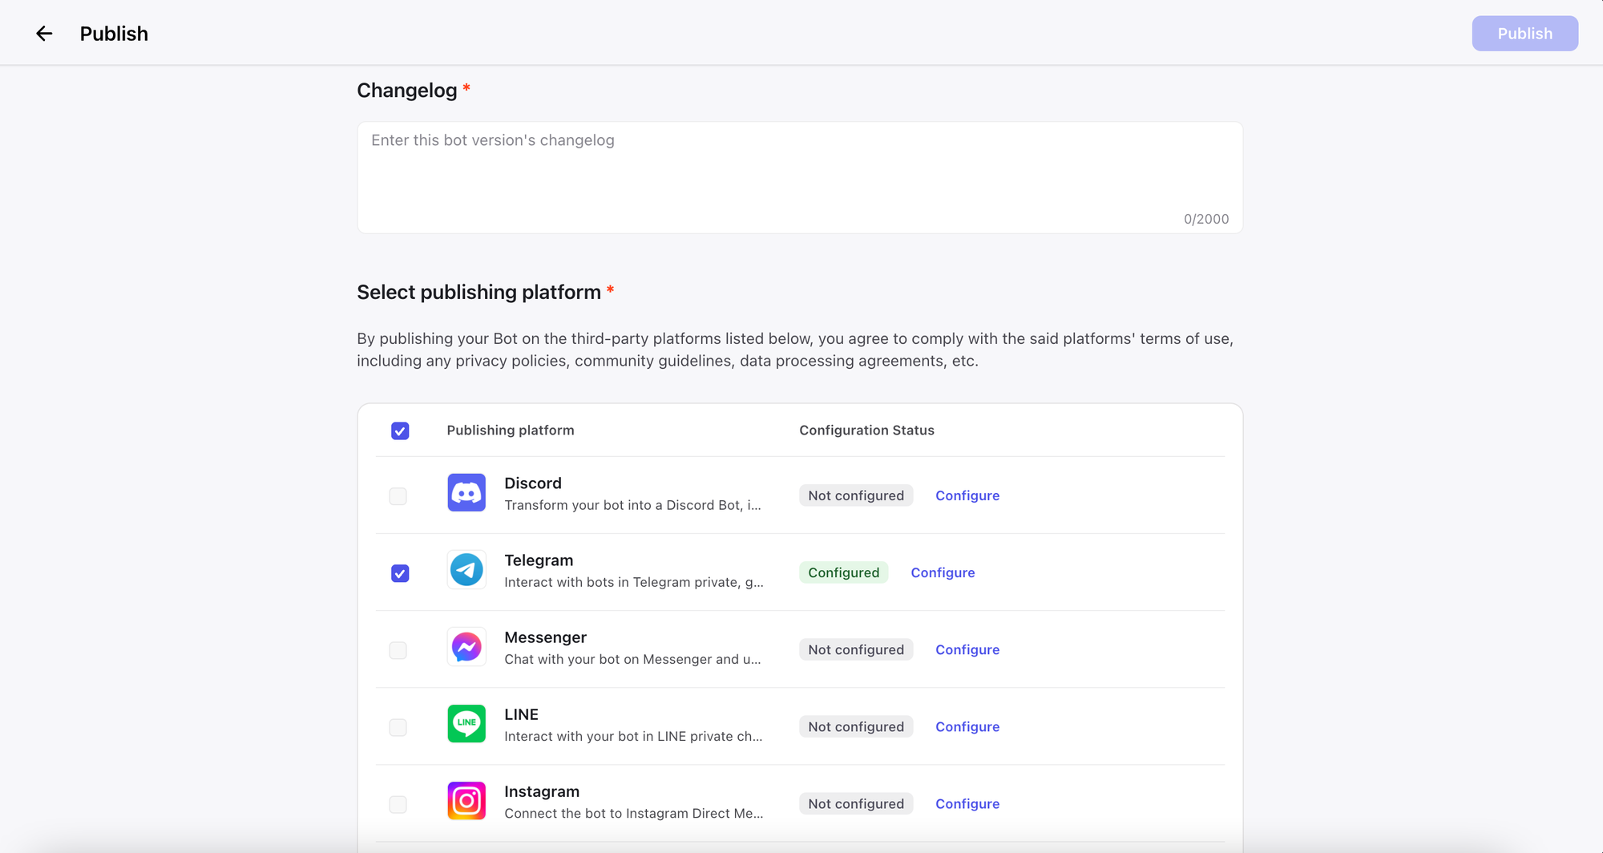Click the Telegram platform name

pos(539,560)
